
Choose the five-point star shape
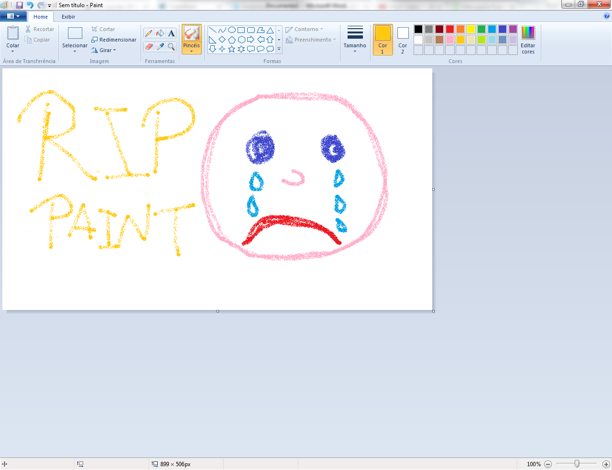[x=231, y=49]
